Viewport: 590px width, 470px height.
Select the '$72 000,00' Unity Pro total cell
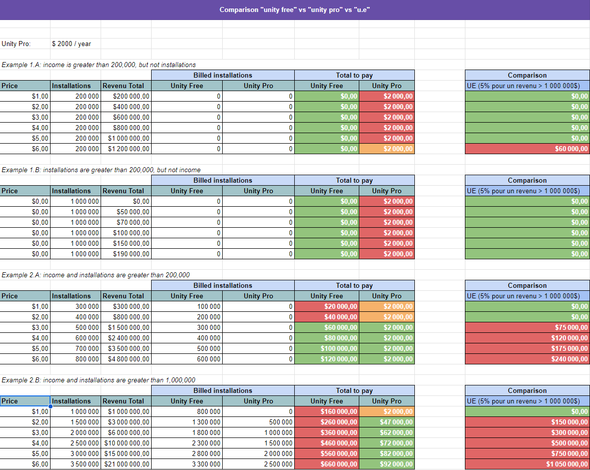(x=387, y=443)
